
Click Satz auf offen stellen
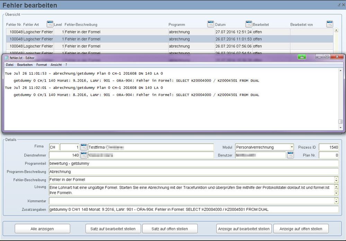click(x=170, y=229)
